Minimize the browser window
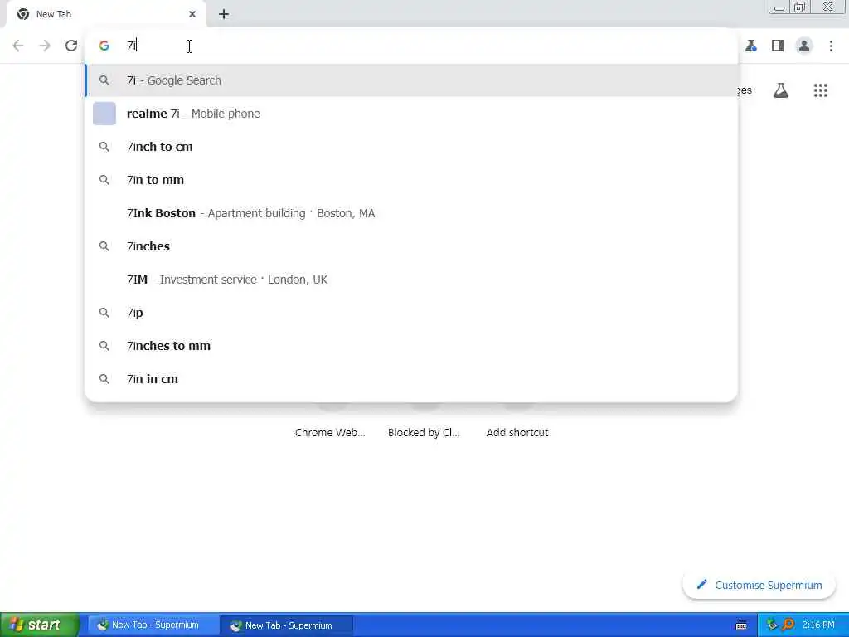849x637 pixels. pyautogui.click(x=779, y=7)
